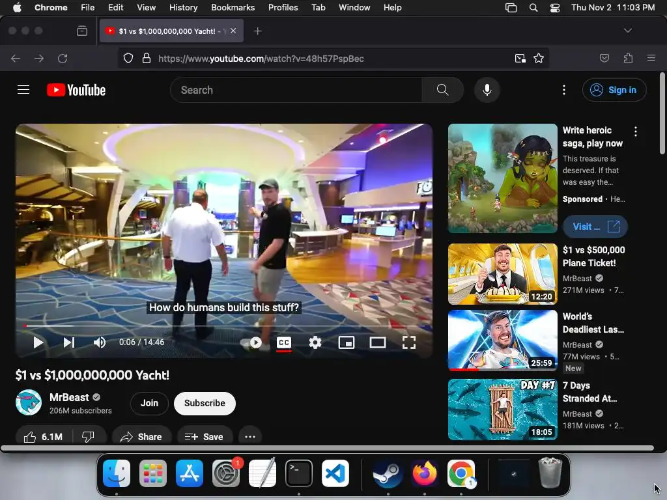The image size is (667, 500).
Task: Mute the video volume
Action: [100, 342]
